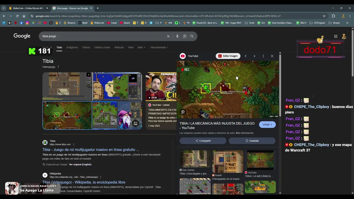The image size is (354, 199).
Task: Click the magnifier search icon
Action: tap(192, 36)
